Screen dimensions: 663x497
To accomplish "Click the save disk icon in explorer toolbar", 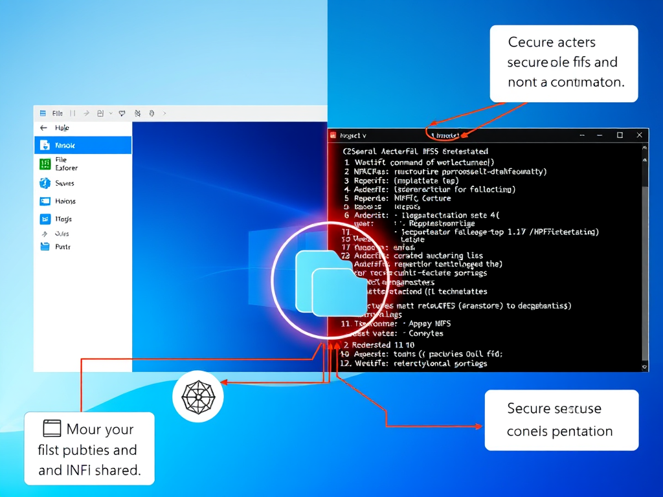I will tap(100, 113).
